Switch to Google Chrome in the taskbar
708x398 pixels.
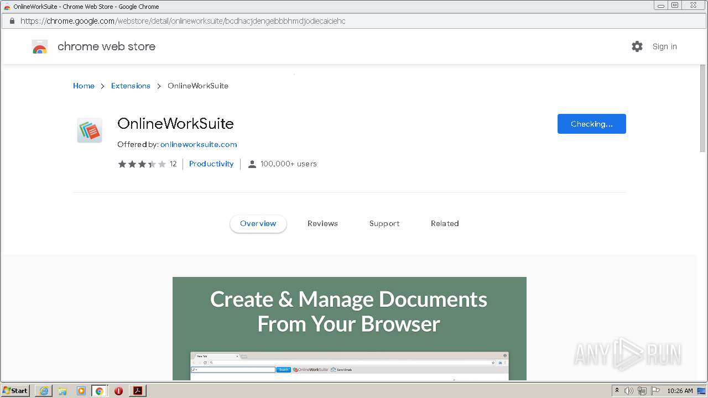point(100,391)
